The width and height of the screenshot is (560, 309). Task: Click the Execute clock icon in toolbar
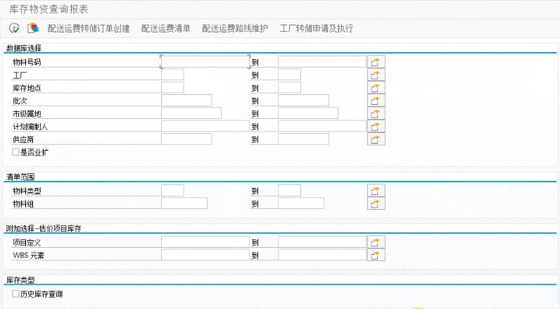14,28
